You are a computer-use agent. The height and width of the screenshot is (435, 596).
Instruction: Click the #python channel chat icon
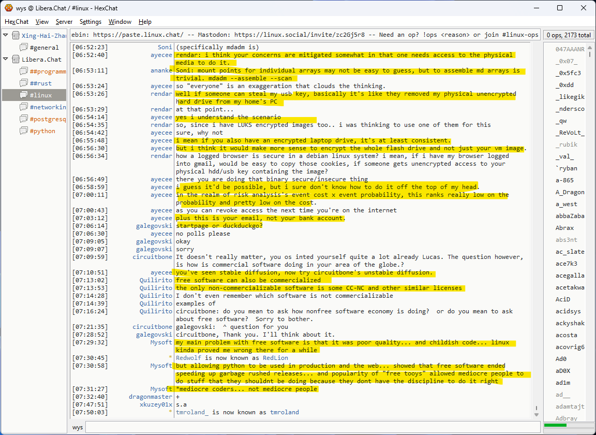point(23,131)
